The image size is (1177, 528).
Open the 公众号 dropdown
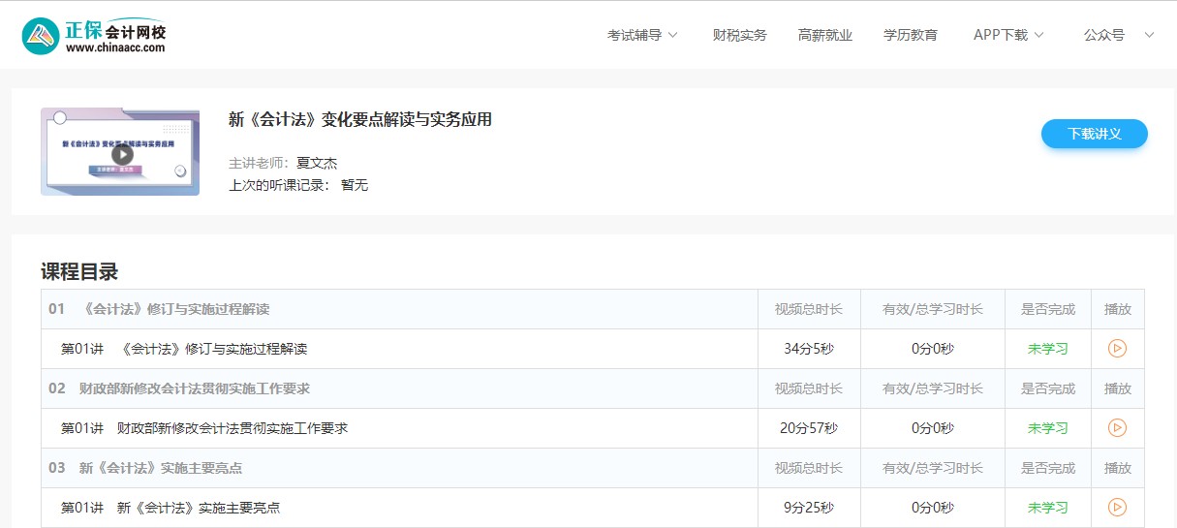tap(1118, 35)
